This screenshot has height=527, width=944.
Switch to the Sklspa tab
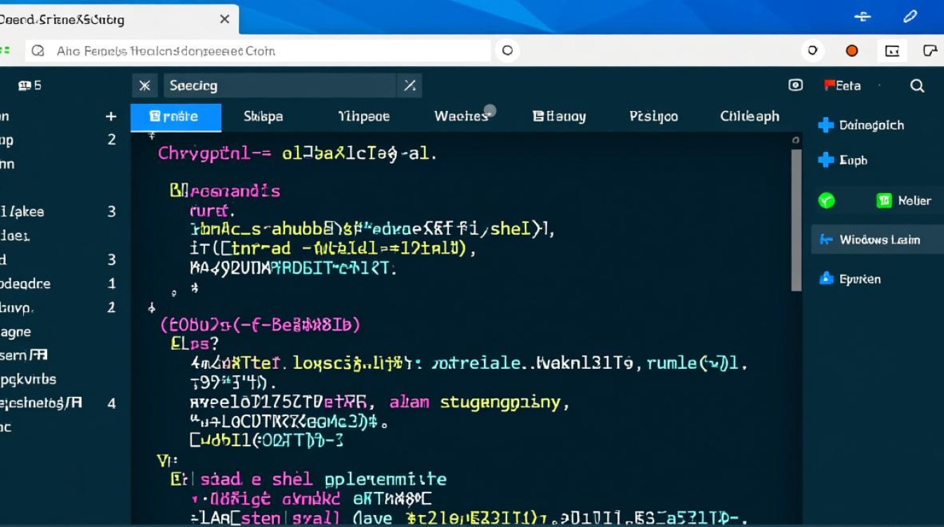click(x=263, y=116)
